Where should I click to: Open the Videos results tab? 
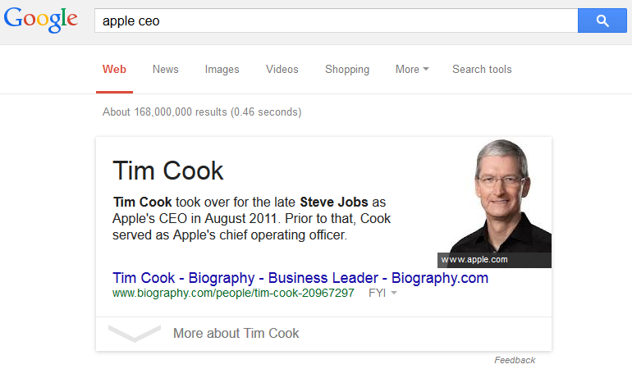tap(282, 70)
